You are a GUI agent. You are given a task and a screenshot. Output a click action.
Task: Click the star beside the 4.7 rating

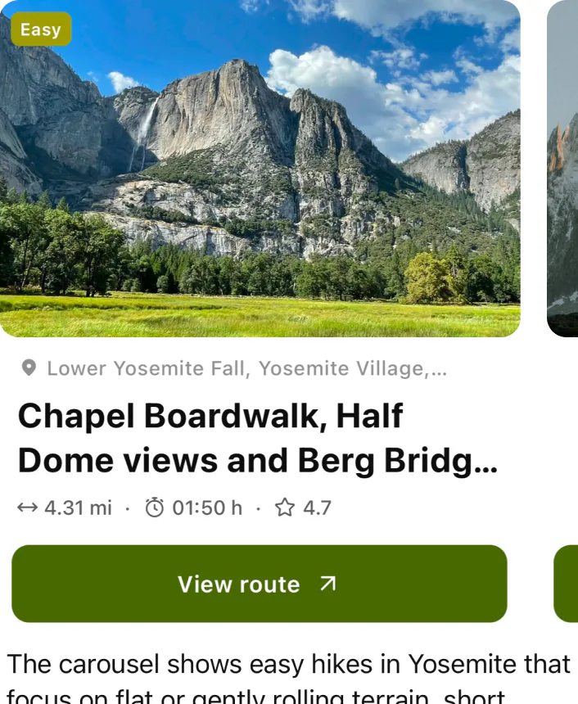[x=286, y=507]
